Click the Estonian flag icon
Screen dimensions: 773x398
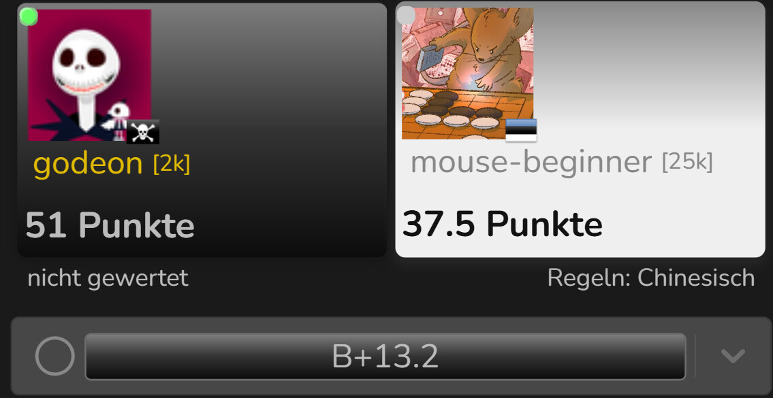click(x=521, y=130)
